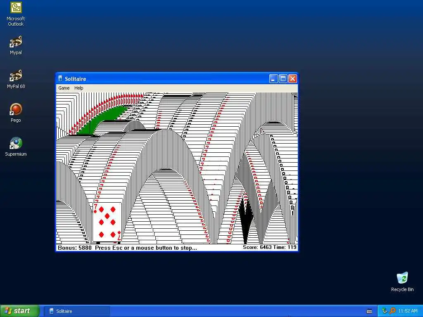Image resolution: width=423 pixels, height=317 pixels.
Task: Close the Solitaire window
Action: point(292,79)
